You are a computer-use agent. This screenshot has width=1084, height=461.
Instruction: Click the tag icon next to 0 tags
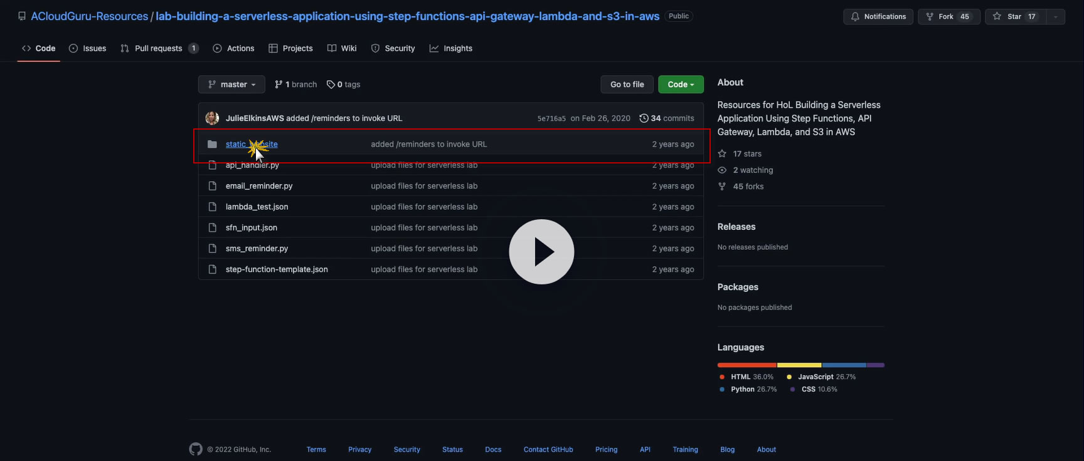click(331, 85)
